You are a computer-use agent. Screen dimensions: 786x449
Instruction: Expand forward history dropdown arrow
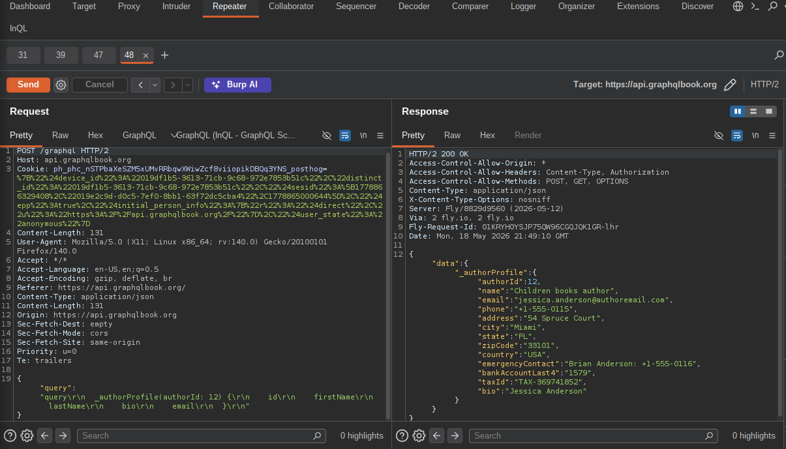click(x=187, y=85)
